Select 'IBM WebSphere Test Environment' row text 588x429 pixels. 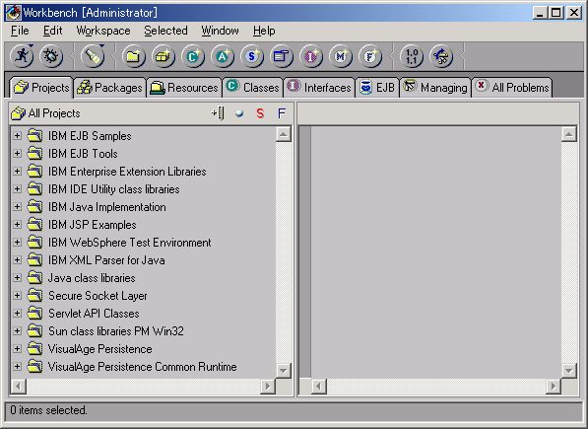point(130,243)
